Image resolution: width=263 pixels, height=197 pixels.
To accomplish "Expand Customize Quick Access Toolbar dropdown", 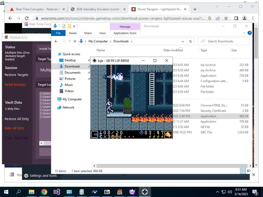I will [x=74, y=26].
